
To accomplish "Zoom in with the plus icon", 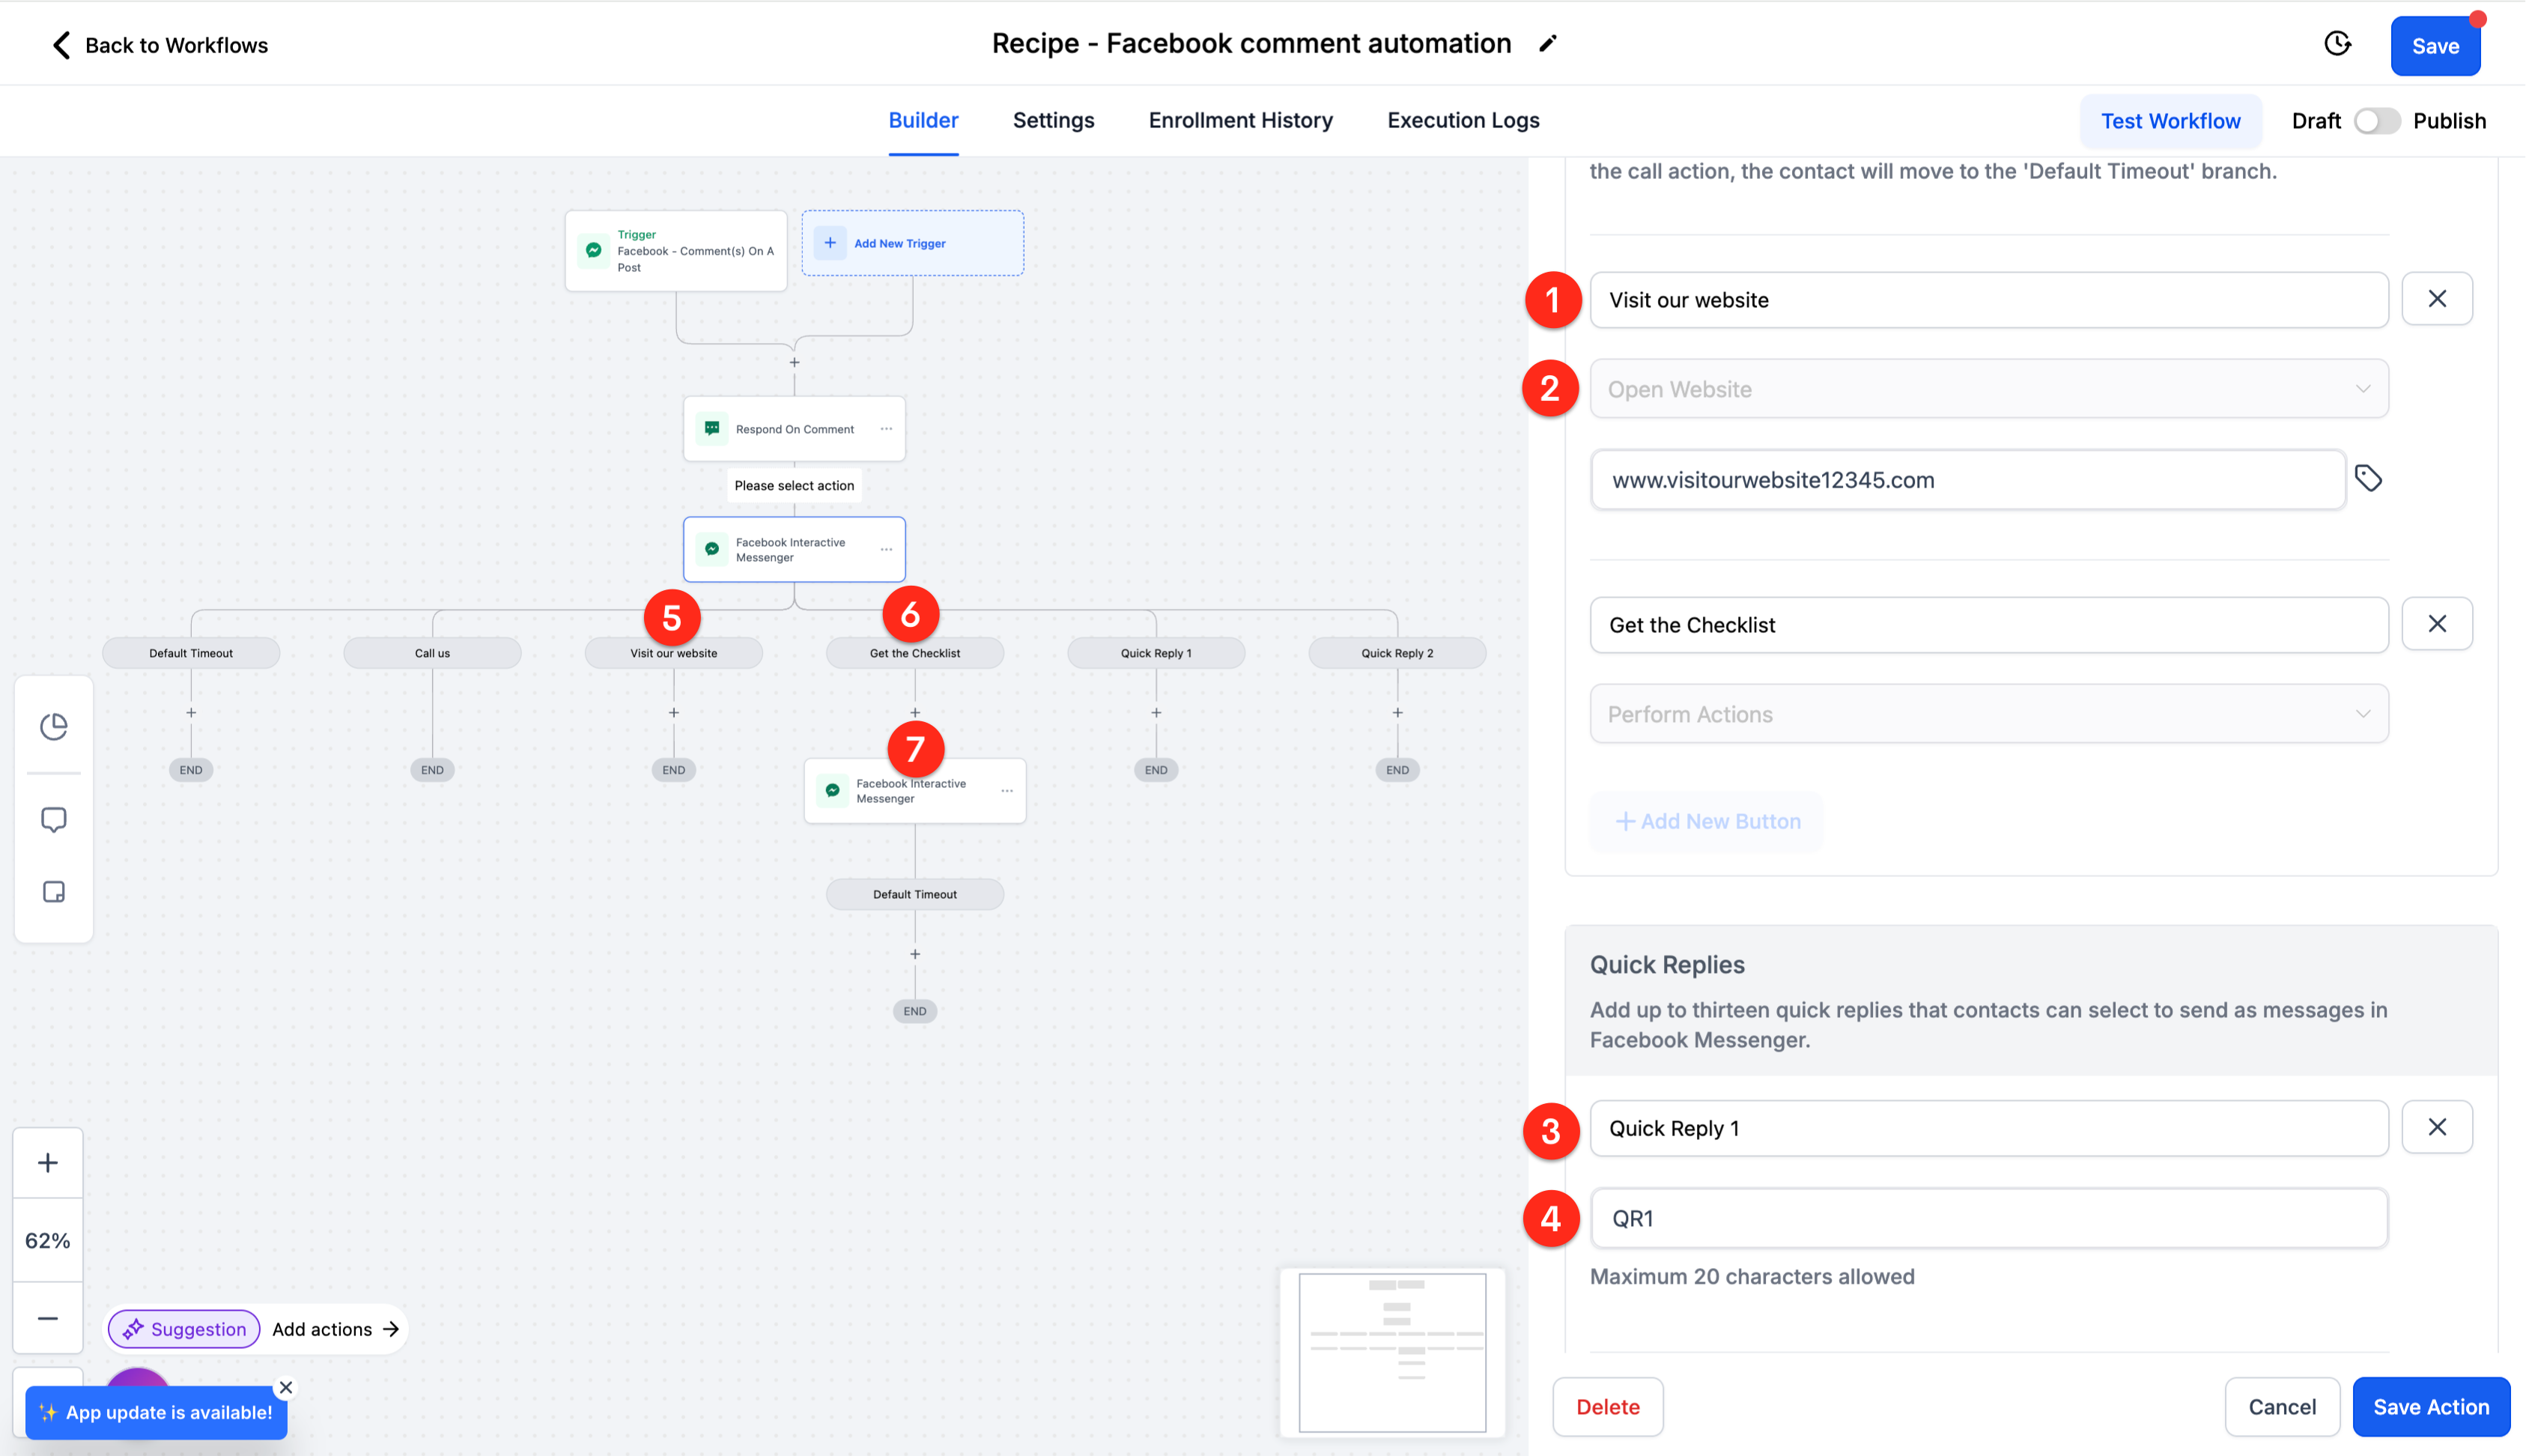I will point(48,1162).
